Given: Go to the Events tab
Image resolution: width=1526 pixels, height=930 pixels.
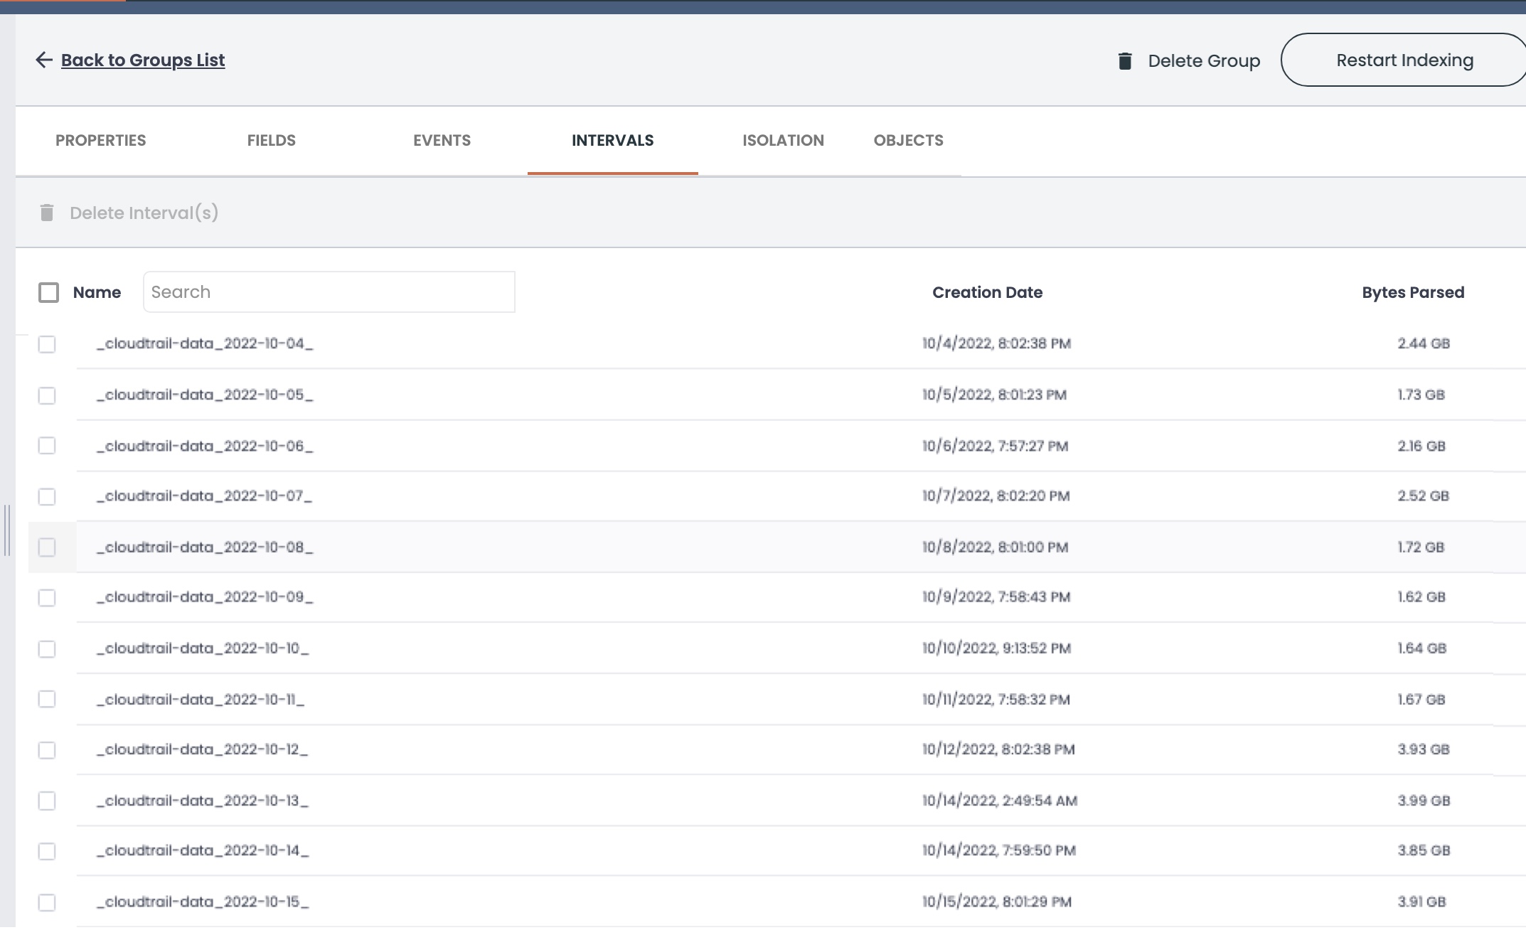Looking at the screenshot, I should point(442,141).
